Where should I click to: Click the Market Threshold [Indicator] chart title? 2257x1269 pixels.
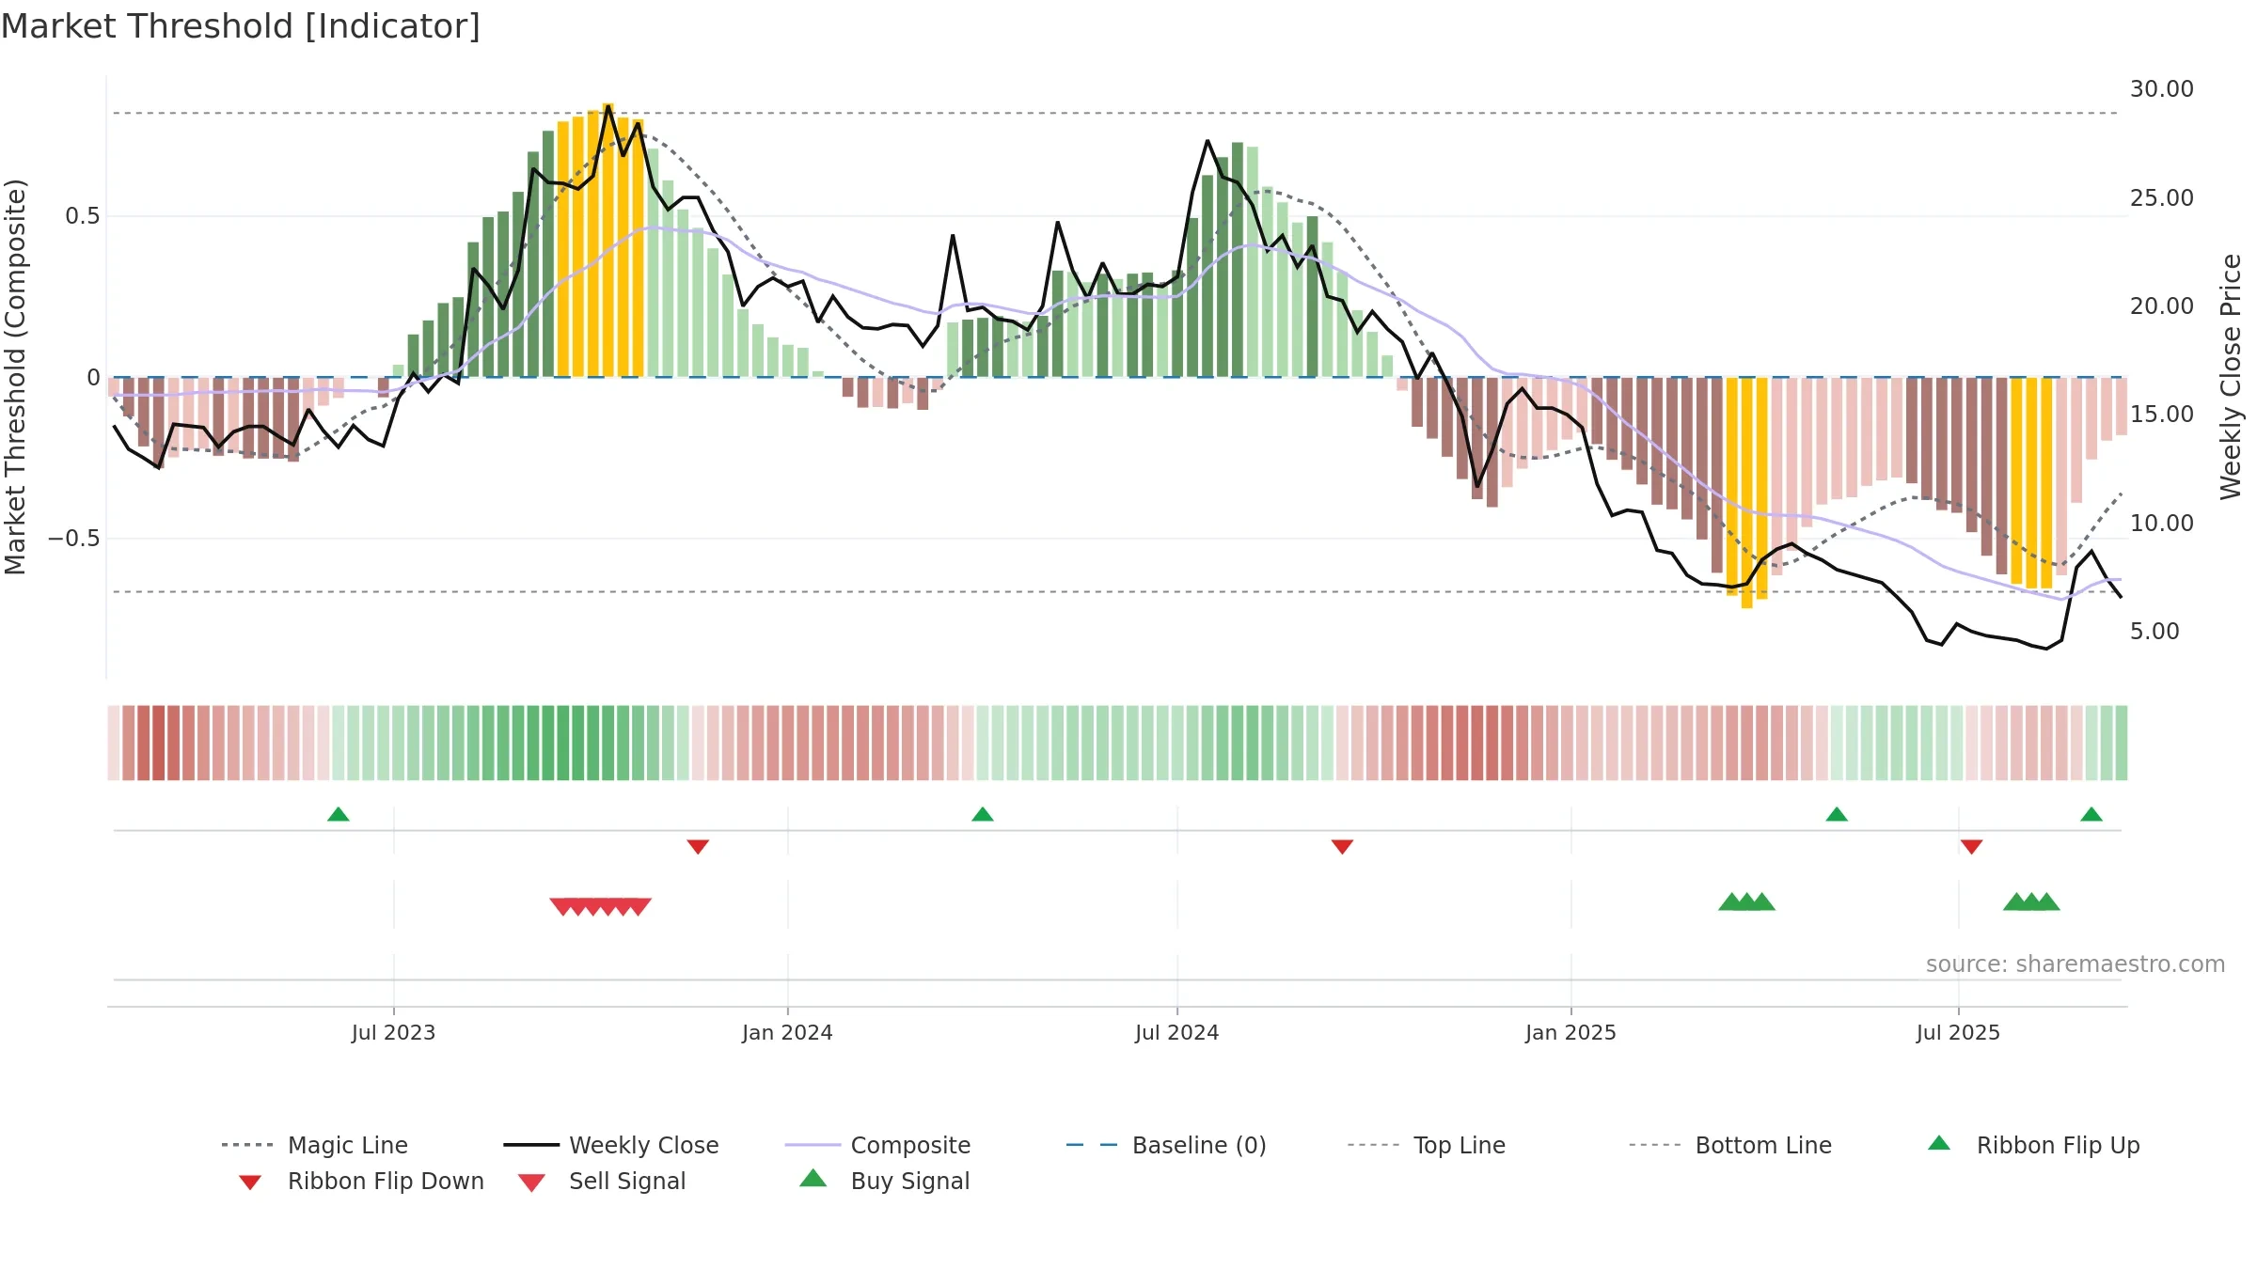click(x=241, y=26)
